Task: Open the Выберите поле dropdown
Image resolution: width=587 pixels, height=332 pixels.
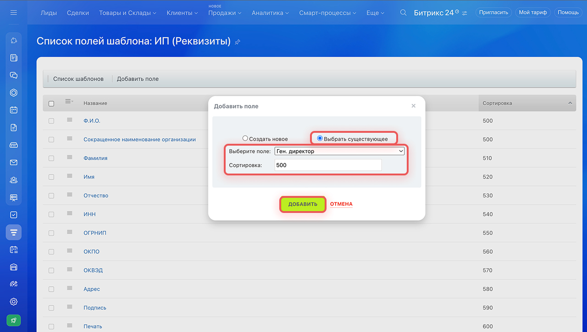Action: (x=339, y=151)
